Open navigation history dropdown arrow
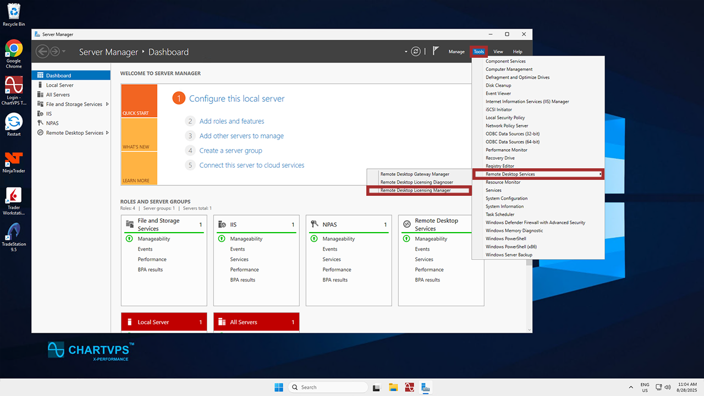The height and width of the screenshot is (396, 704). click(x=64, y=52)
